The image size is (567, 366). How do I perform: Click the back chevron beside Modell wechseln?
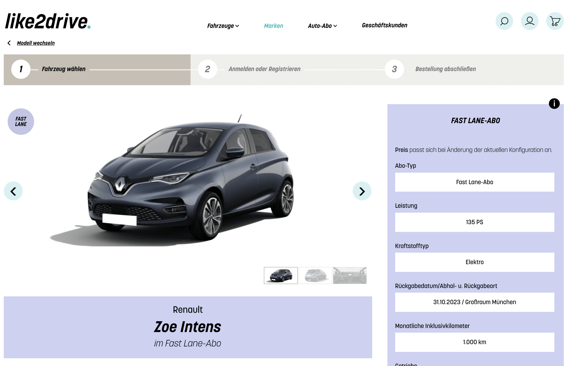click(9, 43)
